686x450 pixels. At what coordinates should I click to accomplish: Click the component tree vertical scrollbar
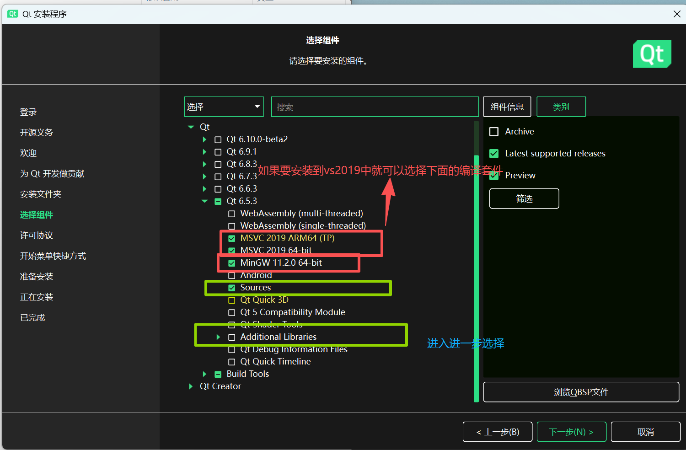coord(477,279)
